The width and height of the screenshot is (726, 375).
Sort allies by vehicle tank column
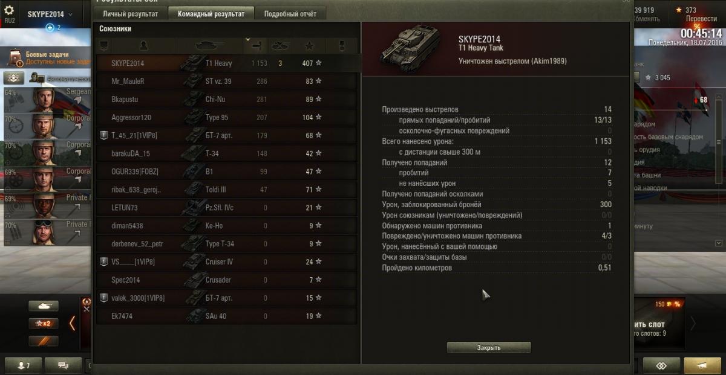[209, 45]
